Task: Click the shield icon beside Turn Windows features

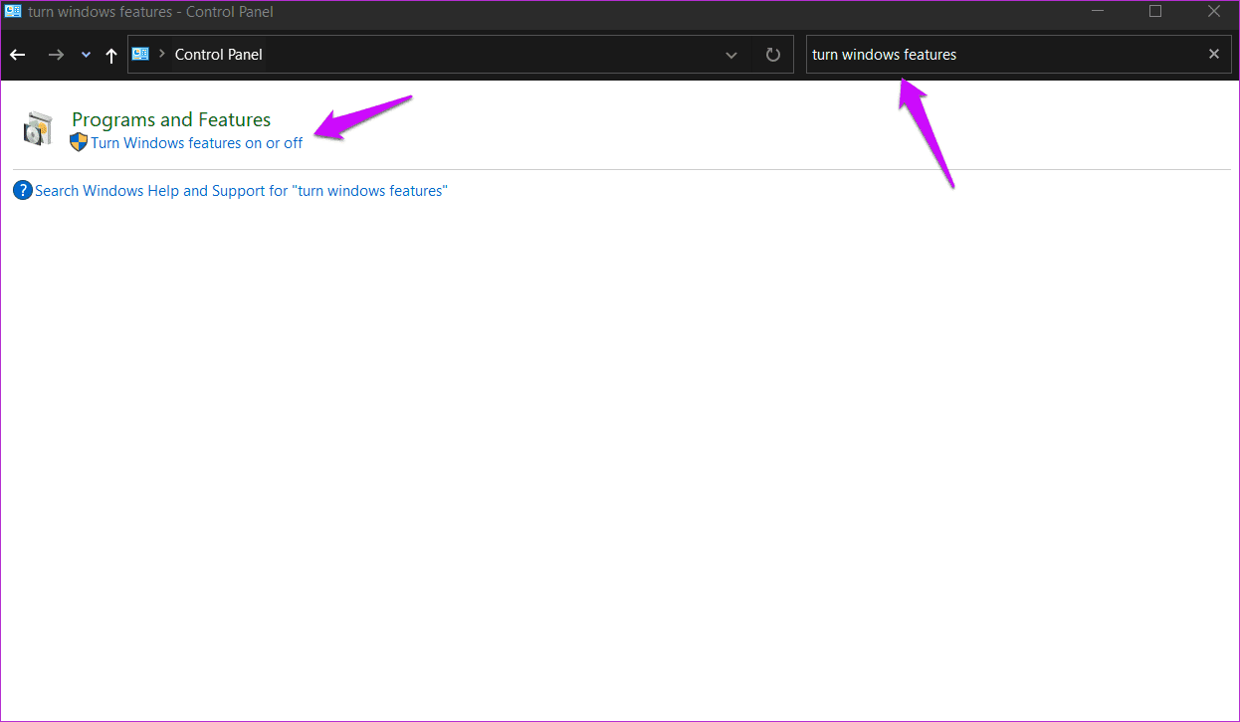Action: click(79, 142)
